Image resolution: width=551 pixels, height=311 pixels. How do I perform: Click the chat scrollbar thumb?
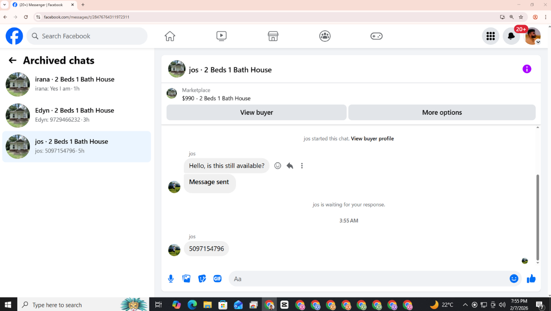(x=538, y=217)
